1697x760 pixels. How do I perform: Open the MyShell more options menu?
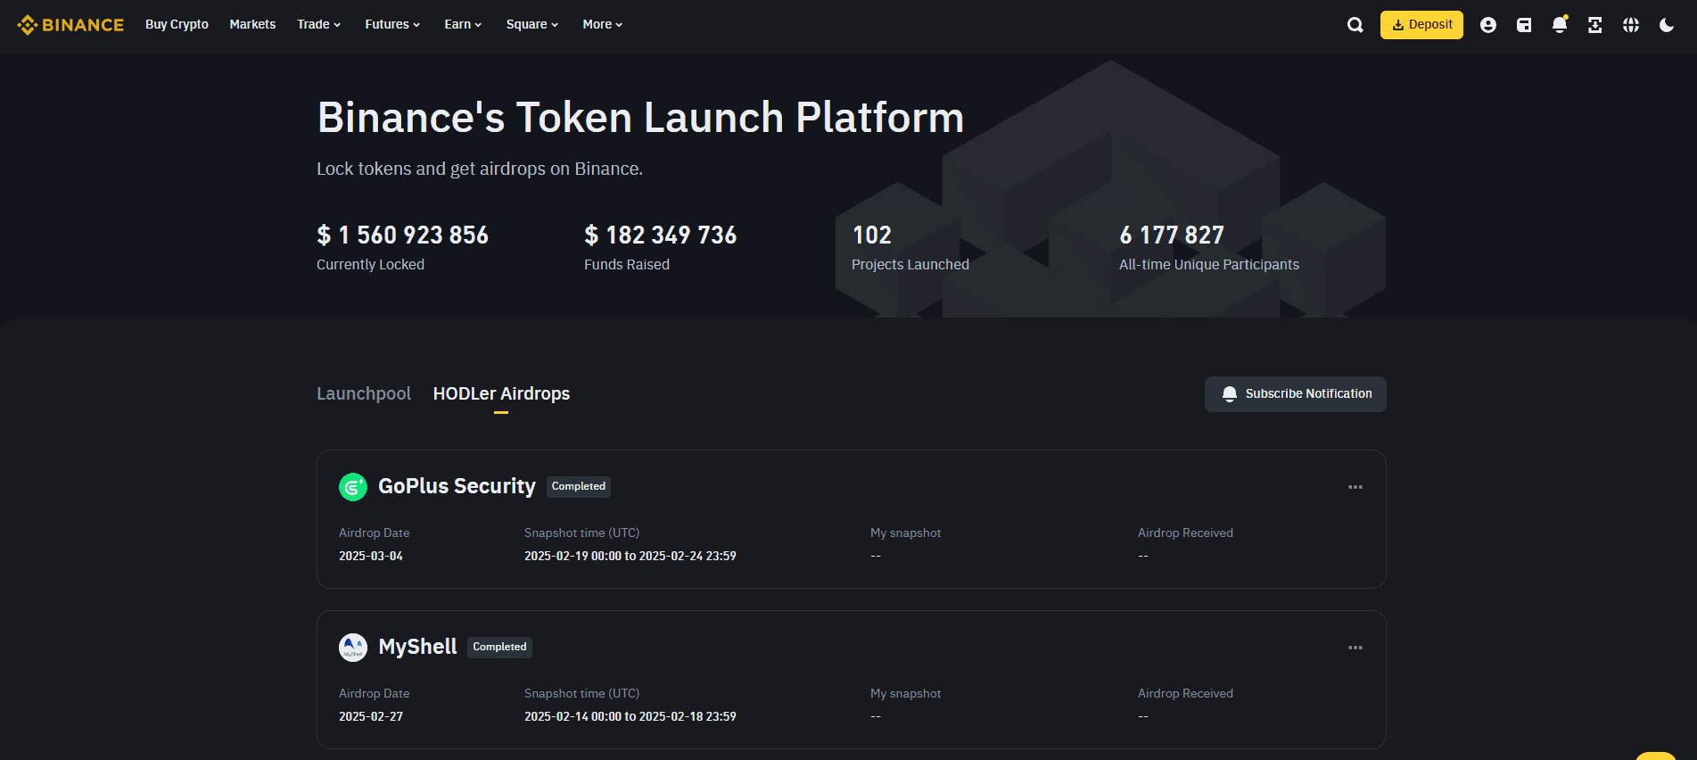click(x=1355, y=648)
